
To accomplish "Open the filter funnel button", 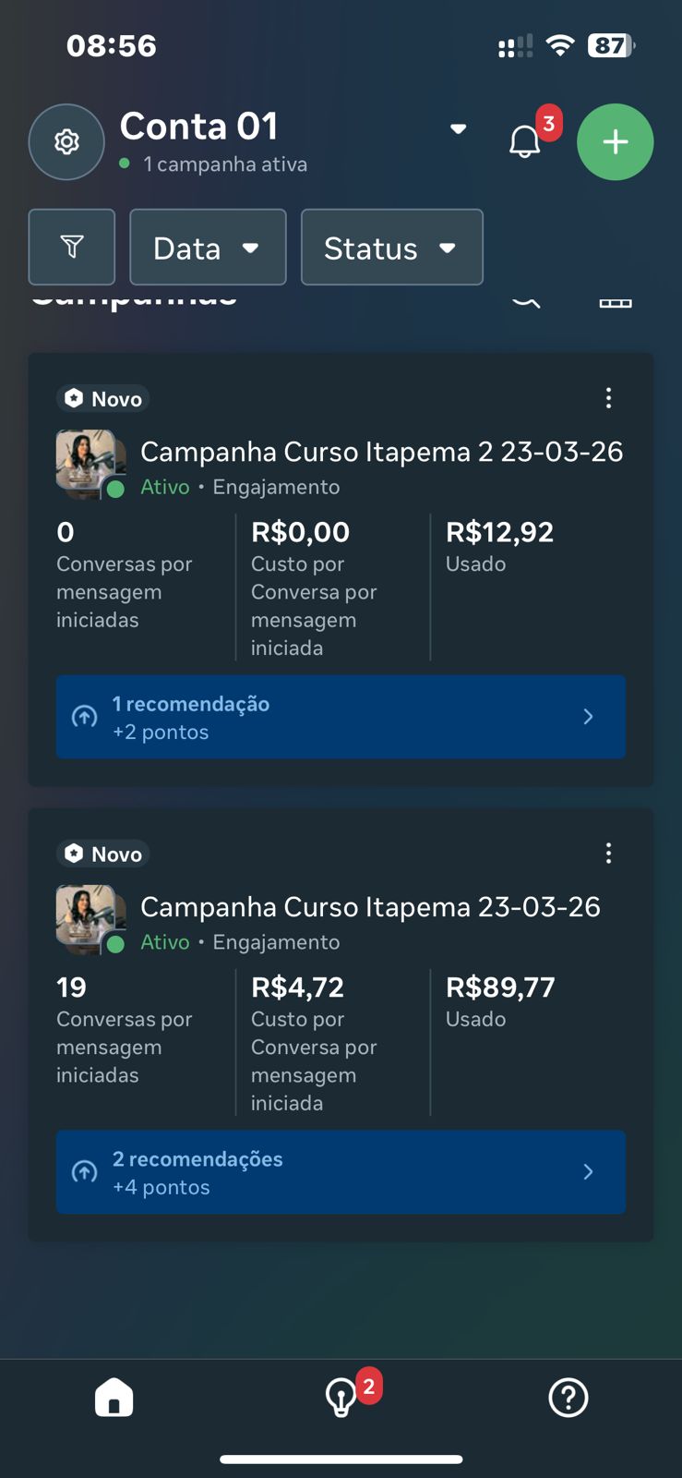I will [72, 247].
